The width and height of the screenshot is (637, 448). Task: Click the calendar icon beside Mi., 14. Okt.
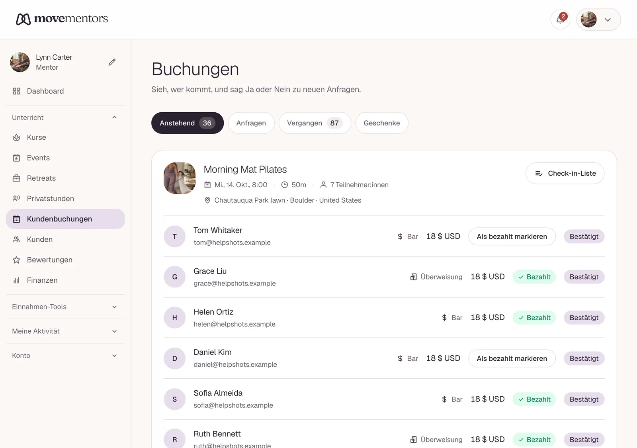tap(207, 185)
